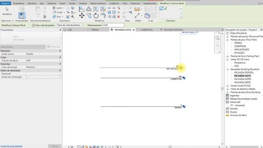Select Perspectiva 3D view in browser

240,62
